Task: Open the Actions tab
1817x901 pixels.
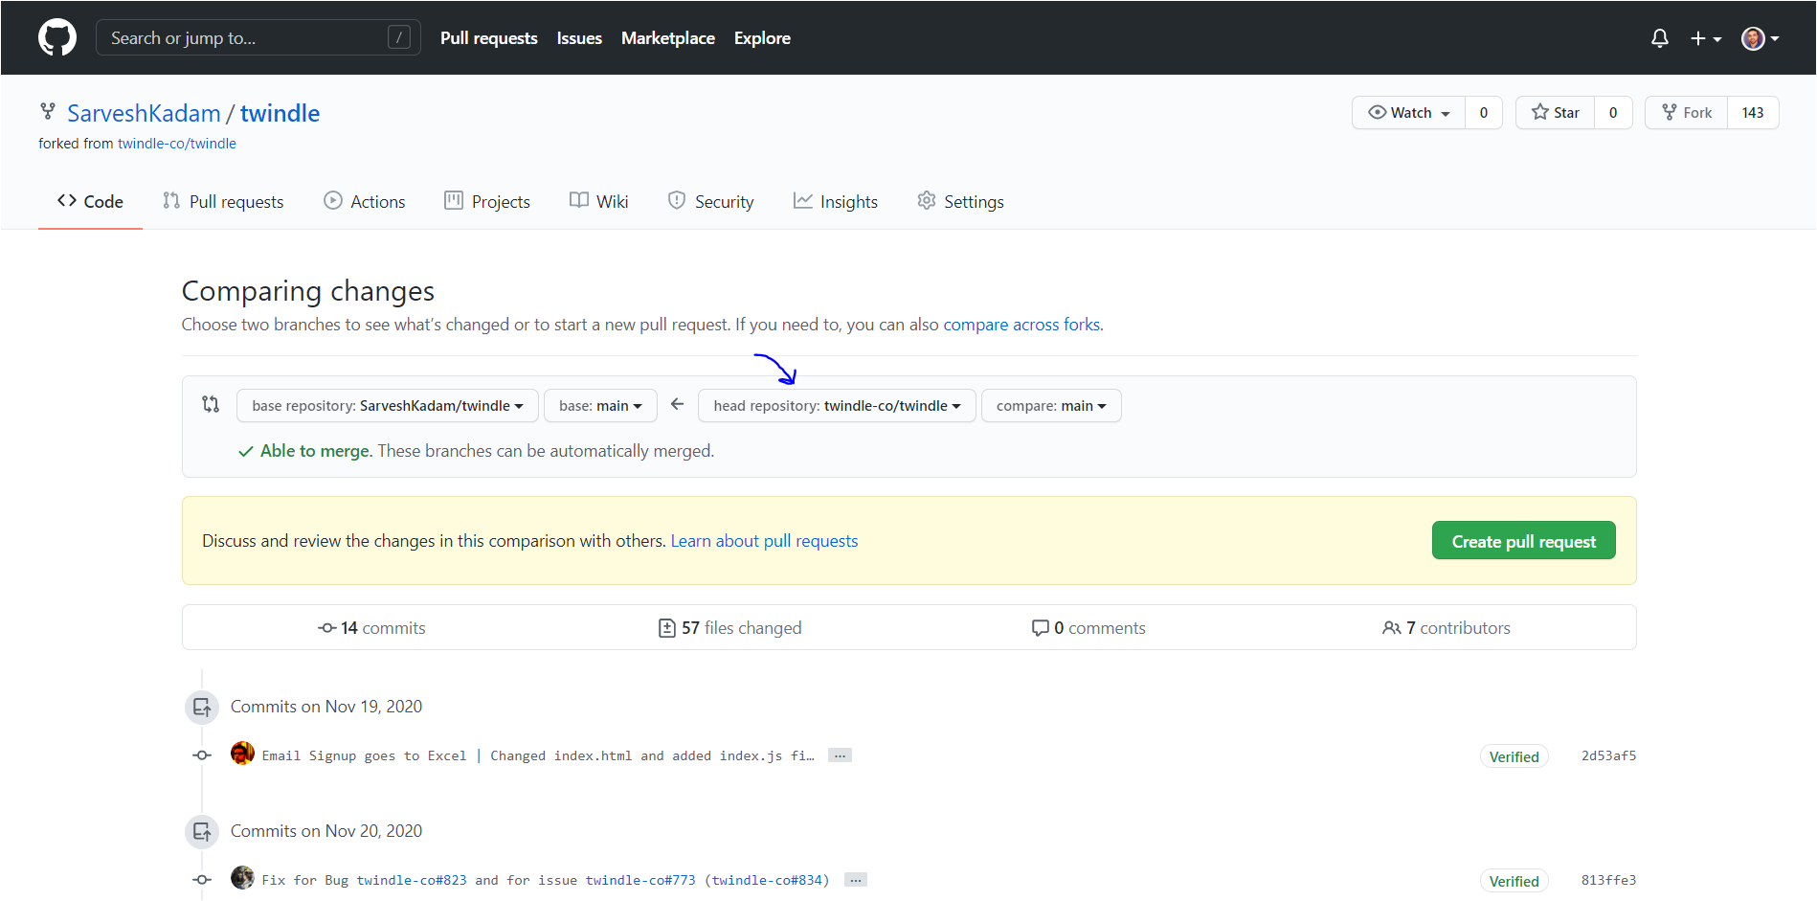Action: (x=365, y=202)
